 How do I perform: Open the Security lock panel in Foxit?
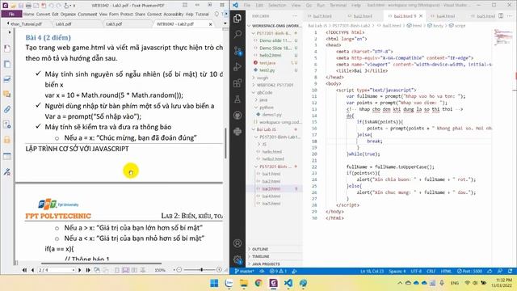pyautogui.click(x=7, y=140)
